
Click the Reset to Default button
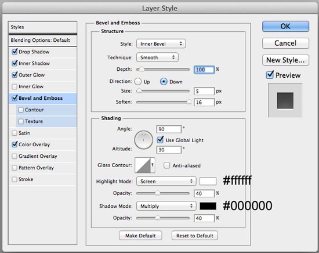point(195,236)
